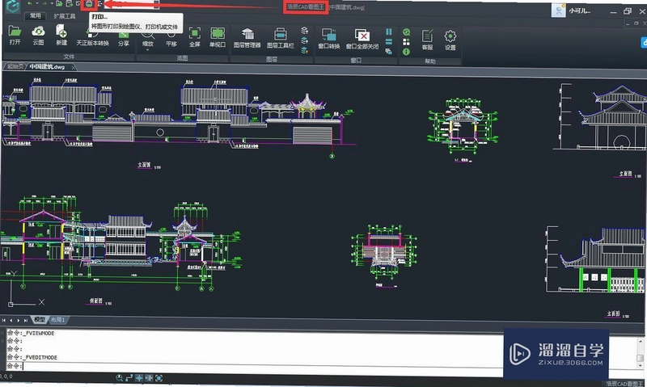Open 客服 customer service
This screenshot has height=387, width=647.
(x=427, y=40)
